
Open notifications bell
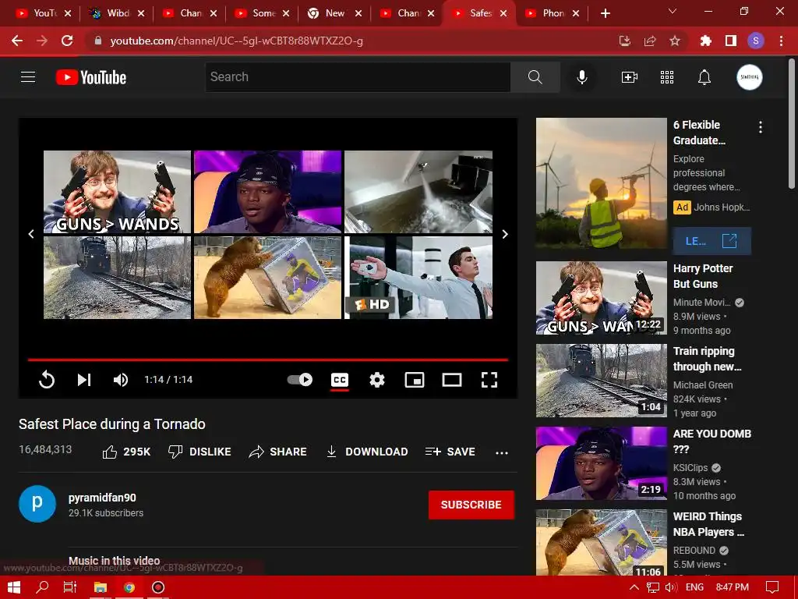click(704, 77)
